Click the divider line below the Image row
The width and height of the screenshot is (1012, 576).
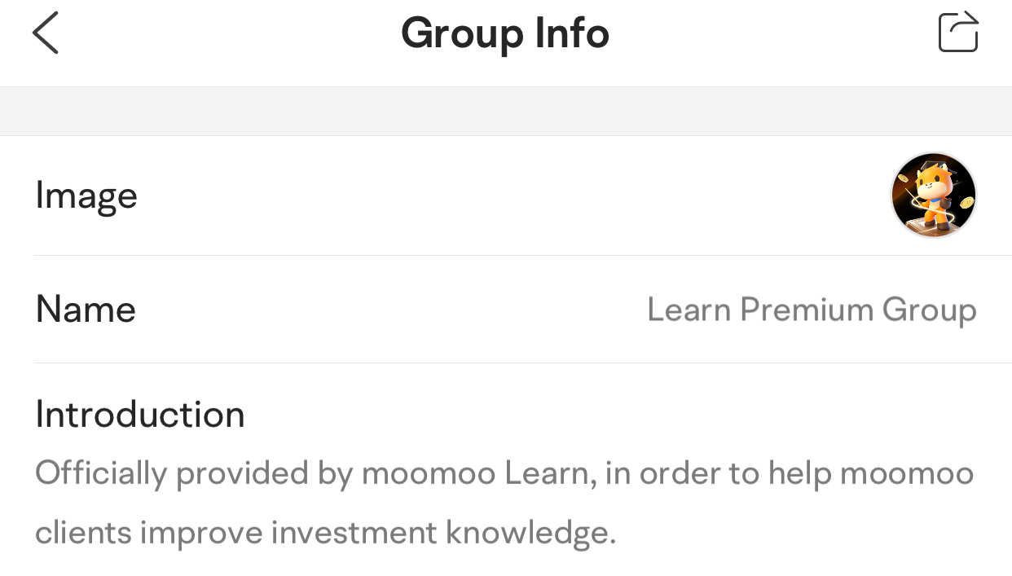click(x=522, y=255)
